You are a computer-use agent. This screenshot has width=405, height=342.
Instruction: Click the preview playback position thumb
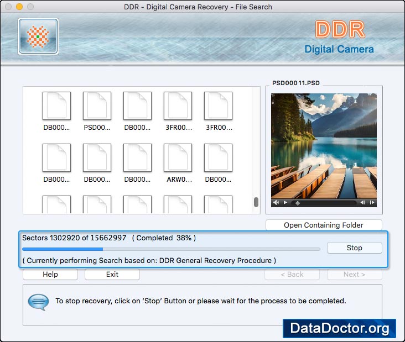298,203
